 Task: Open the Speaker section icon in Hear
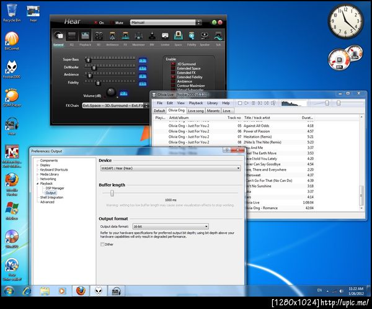click(x=205, y=36)
